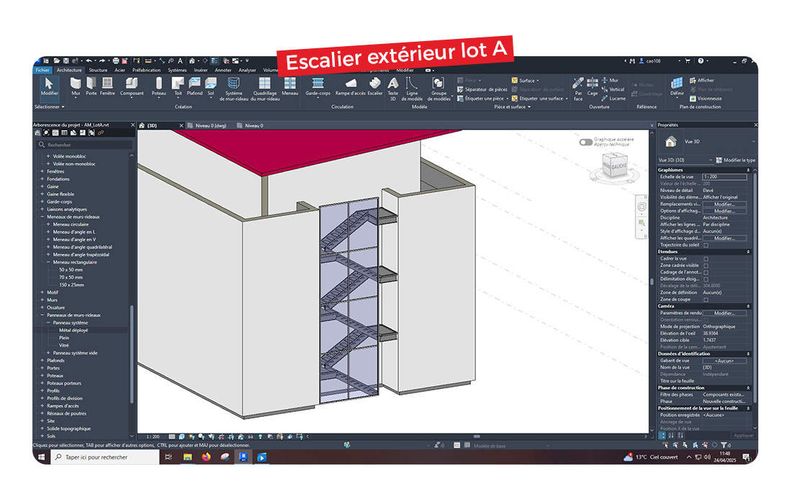Click Modifier for Paramètres de rendu
This screenshot has width=790, height=502.
tap(724, 313)
